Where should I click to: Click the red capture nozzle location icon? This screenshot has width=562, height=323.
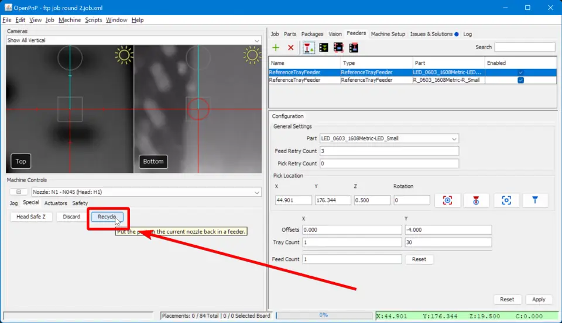476,200
